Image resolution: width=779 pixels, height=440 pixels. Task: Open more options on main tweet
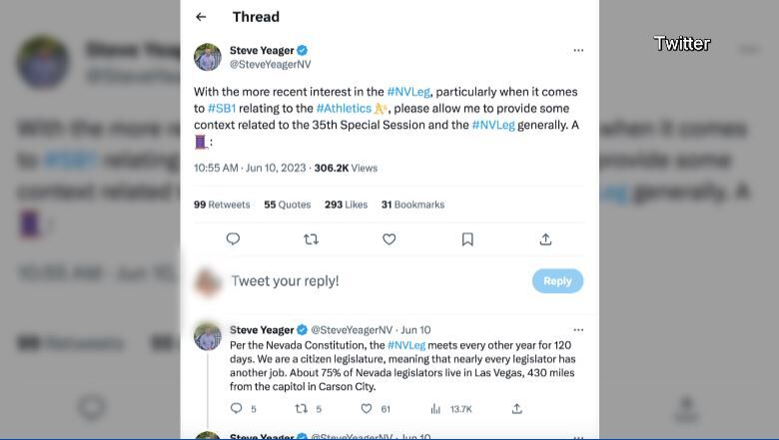578,50
